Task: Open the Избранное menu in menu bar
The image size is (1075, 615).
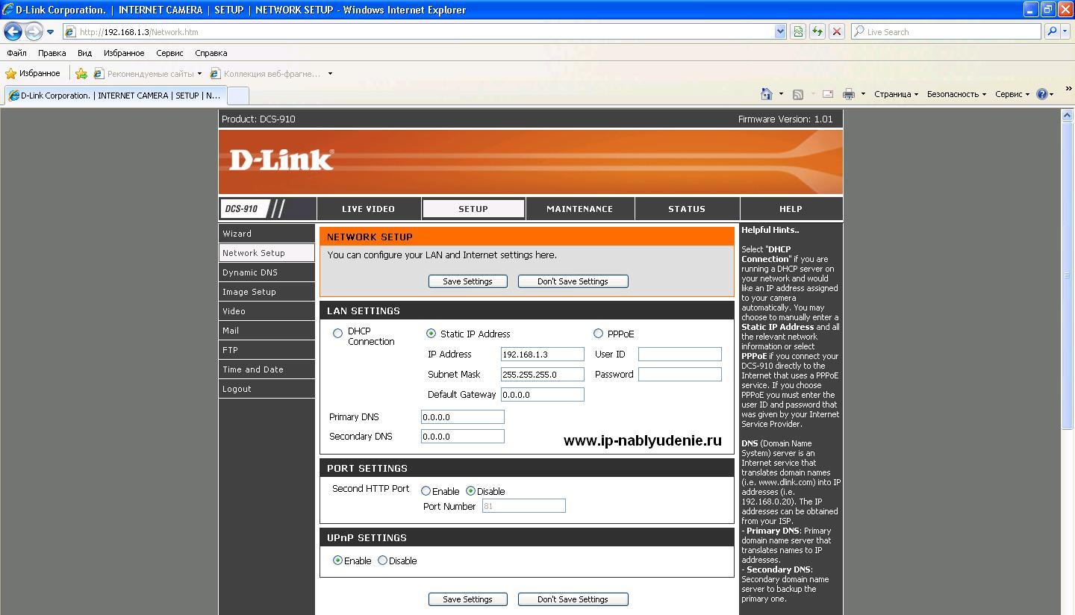Action: click(124, 53)
